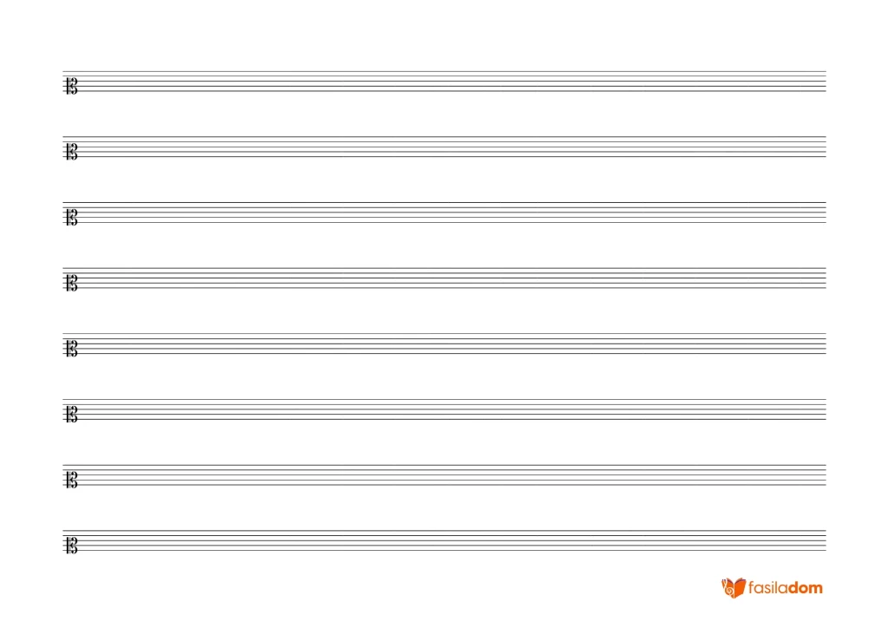Image resolution: width=889 pixels, height=628 pixels.
Task: Click the middle of the seventh staff lines
Action: point(444,475)
